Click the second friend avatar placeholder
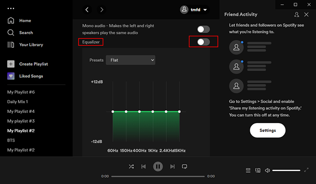316x184 pixels. 236,67
